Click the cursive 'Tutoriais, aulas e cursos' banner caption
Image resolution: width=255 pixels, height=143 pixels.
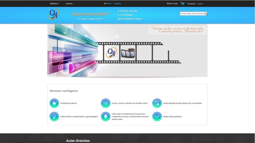pos(177,30)
